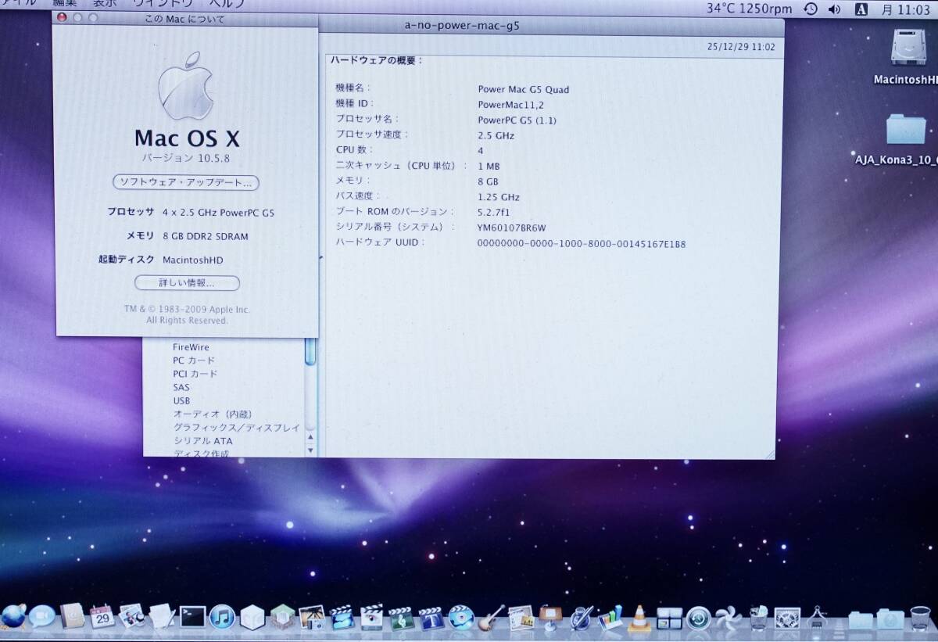Launch Final Cut Pro from Dock
The image size is (938, 642).
coord(371,616)
